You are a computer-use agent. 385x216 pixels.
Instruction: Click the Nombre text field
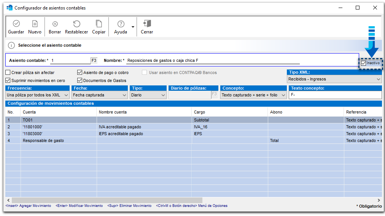coord(213,60)
